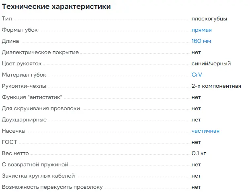Click the "Функция антистатик" label
250x194 pixels.
point(32,97)
